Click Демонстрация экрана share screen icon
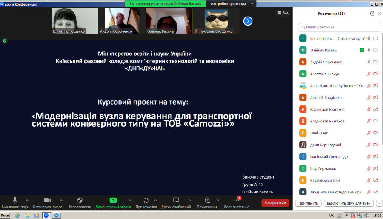This screenshot has height=219, width=383. point(113,200)
